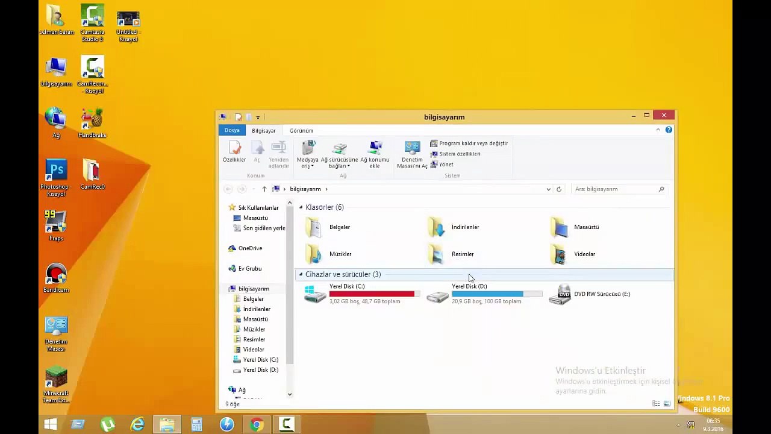
Task: Select the Minecraft Team Extreme desktop icon
Action: (56, 385)
